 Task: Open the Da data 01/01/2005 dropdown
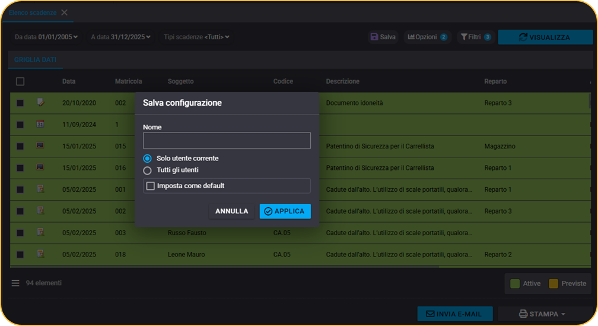click(x=46, y=37)
